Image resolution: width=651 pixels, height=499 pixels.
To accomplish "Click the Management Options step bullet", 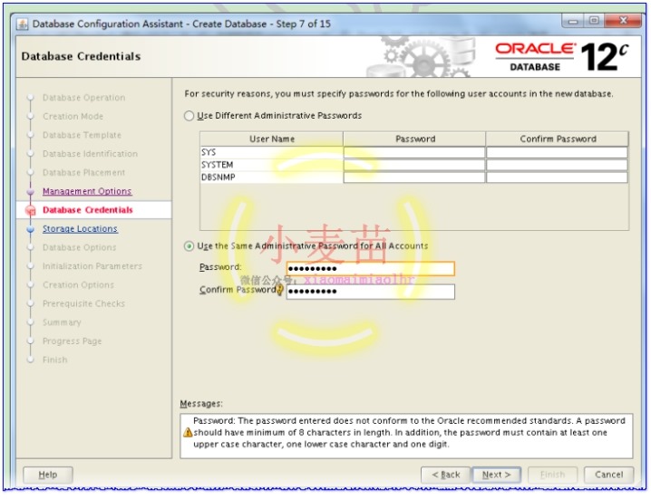I will pos(30,191).
